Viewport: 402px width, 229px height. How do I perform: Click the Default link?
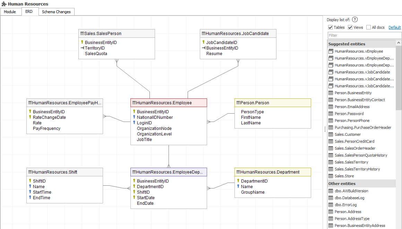(x=394, y=27)
